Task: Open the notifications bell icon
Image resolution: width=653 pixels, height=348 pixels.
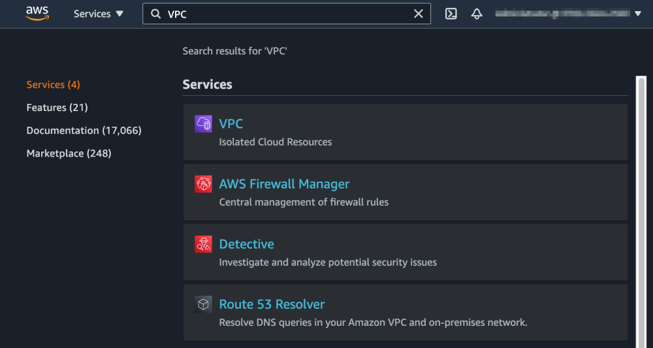Action: (477, 14)
